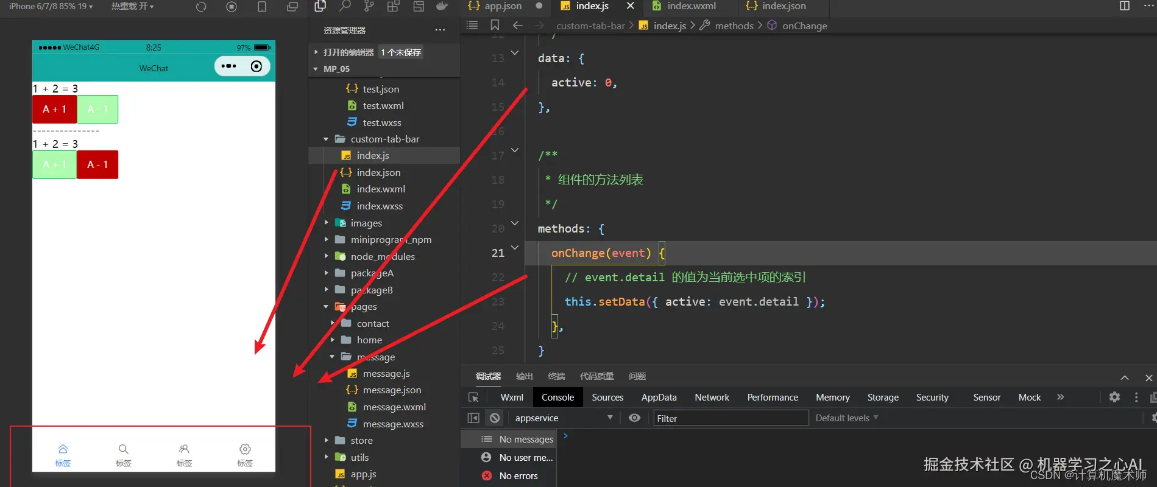Toggle the live expression eye icon
Image resolution: width=1157 pixels, height=487 pixels.
[634, 418]
